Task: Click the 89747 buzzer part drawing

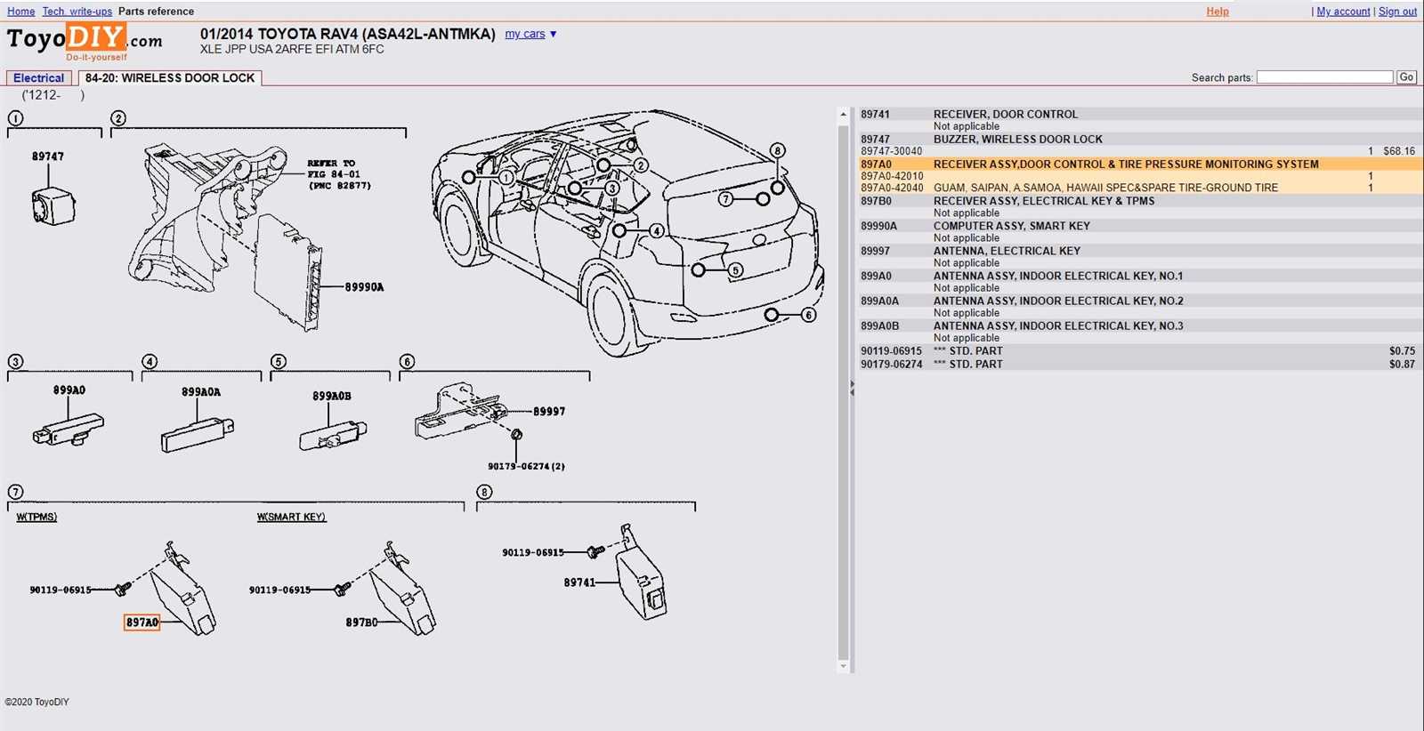Action: tap(53, 206)
